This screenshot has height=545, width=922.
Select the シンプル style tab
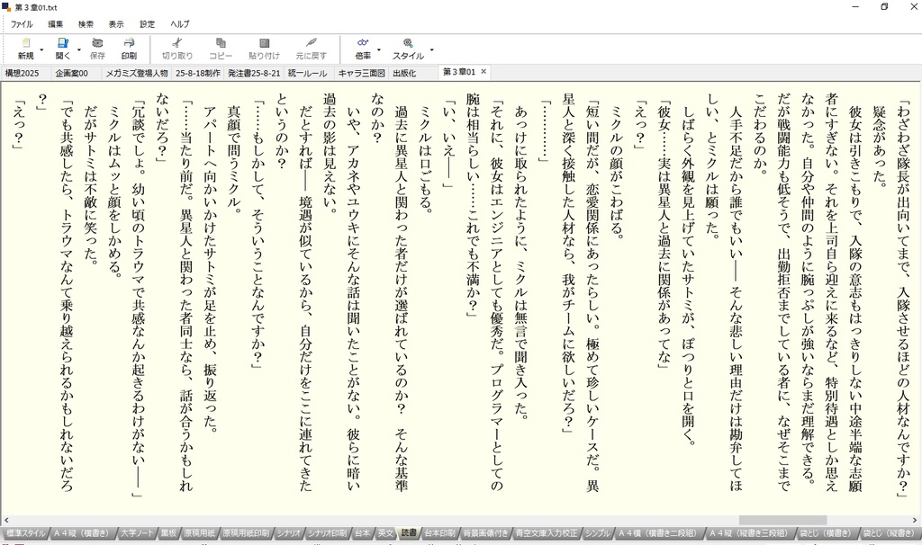[598, 533]
